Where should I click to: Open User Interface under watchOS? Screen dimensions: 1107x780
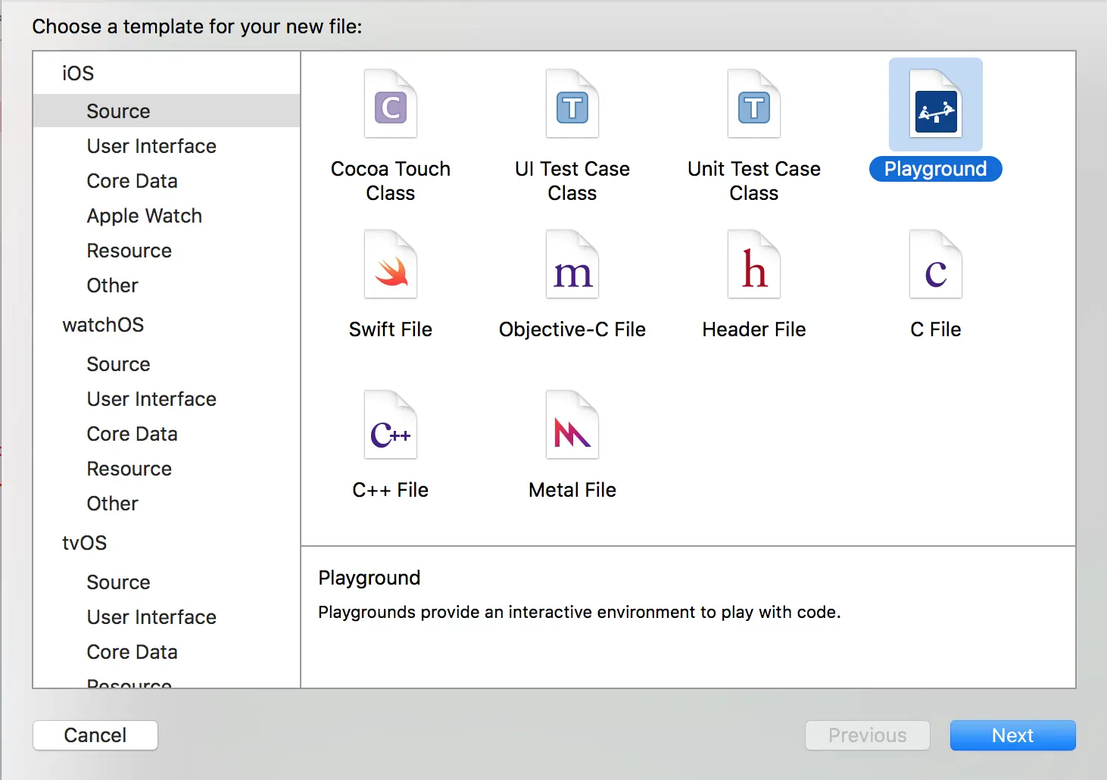click(x=151, y=399)
